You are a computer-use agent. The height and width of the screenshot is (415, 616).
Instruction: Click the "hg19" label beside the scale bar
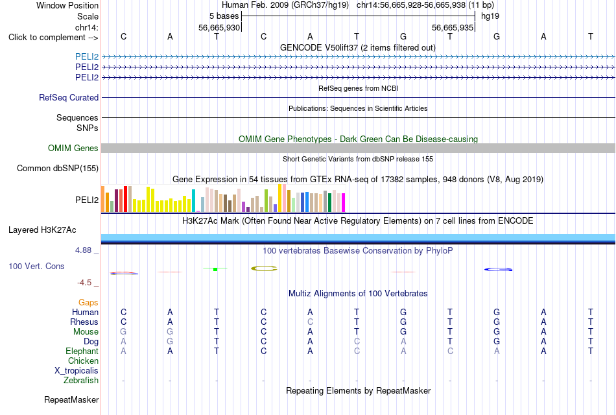tap(490, 16)
